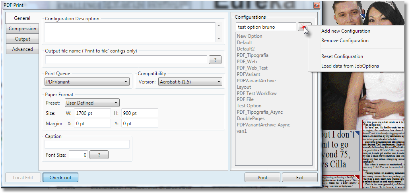Click the Check-out button
Image resolution: width=410 pixels, height=194 pixels.
(x=60, y=178)
